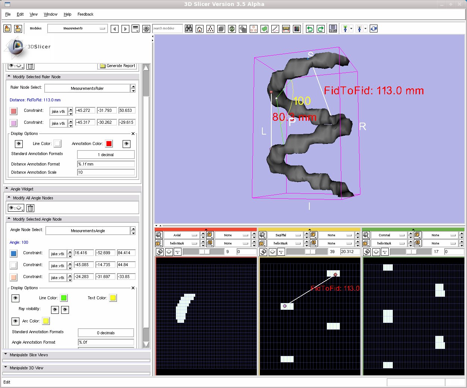Open Angle Node Select dropdown
Viewport: 467px width, 388px height.
(x=88, y=231)
